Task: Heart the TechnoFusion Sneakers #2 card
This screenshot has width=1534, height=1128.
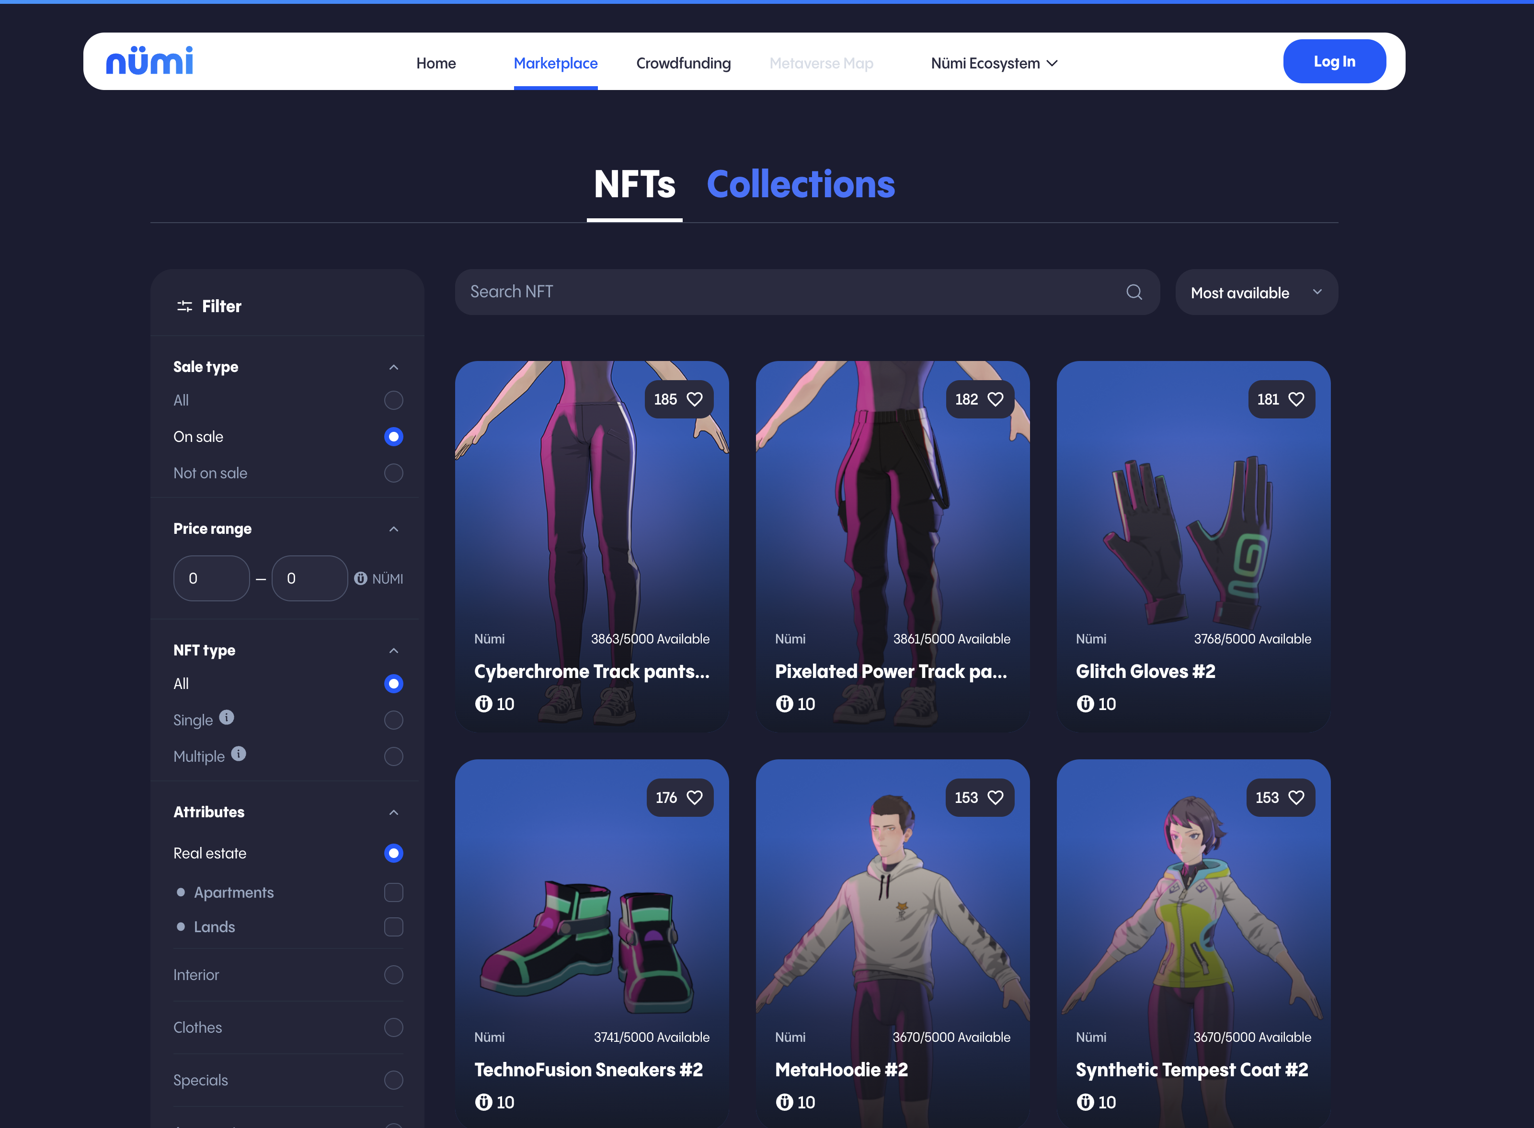Action: (x=694, y=798)
